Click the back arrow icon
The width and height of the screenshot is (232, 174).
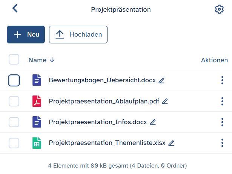15,8
